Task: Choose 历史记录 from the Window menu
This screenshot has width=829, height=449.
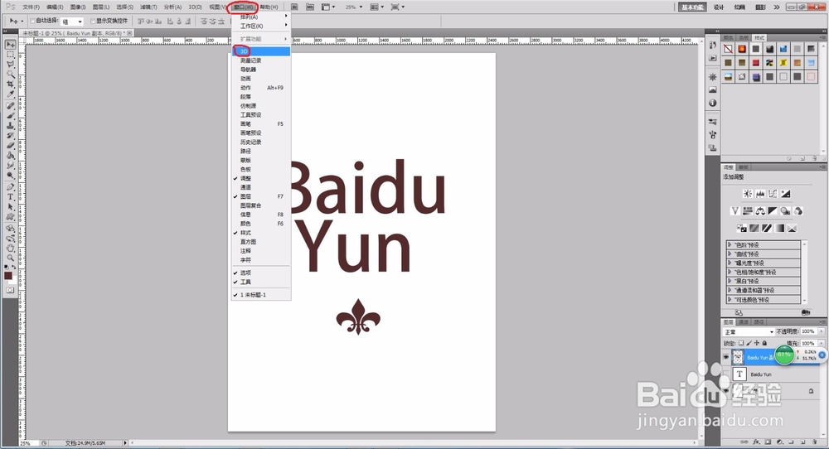Action: (261, 142)
